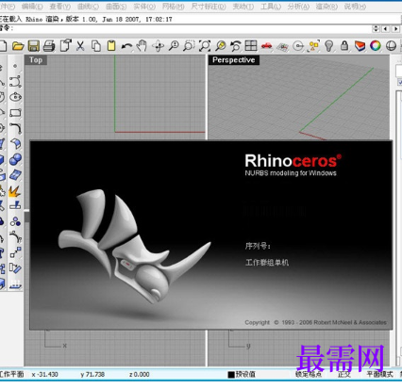The width and height of the screenshot is (402, 388).
Task: Toggle planar mode 平面模式 in status bar
Action: (x=379, y=374)
